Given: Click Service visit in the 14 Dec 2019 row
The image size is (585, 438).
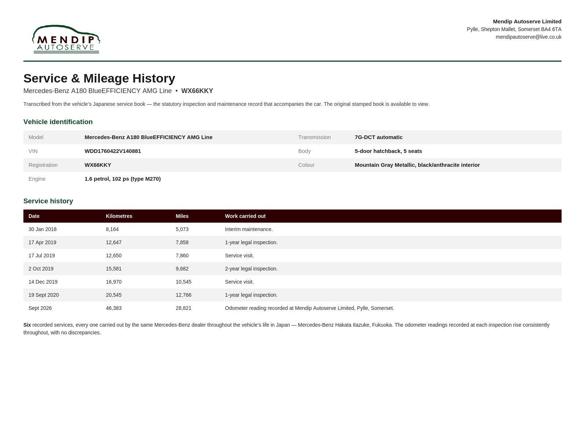Looking at the screenshot, I should pyautogui.click(x=239, y=282).
